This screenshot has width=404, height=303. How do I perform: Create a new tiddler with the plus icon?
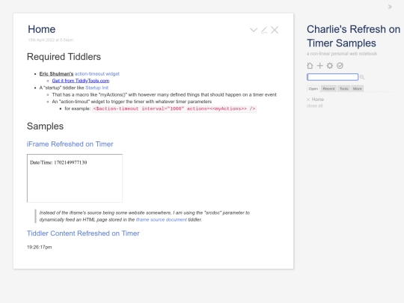[x=319, y=66]
